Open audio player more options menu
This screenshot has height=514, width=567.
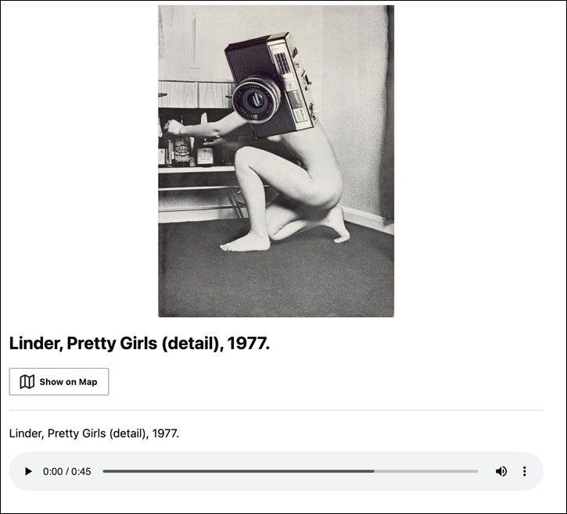point(524,471)
